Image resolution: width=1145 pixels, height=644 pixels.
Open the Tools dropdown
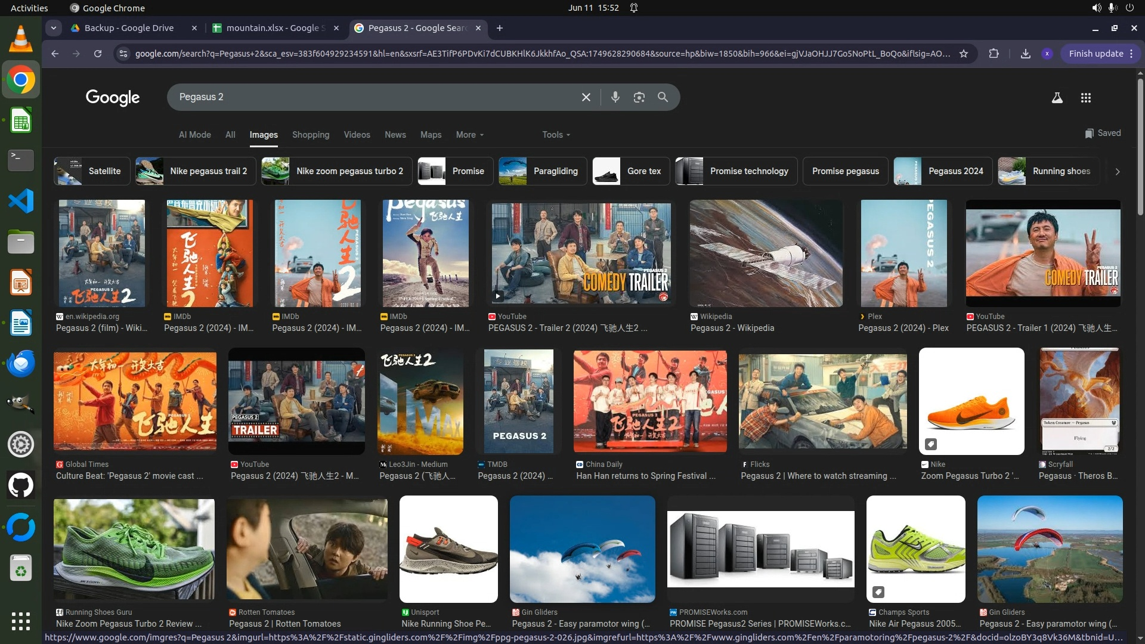pyautogui.click(x=556, y=135)
